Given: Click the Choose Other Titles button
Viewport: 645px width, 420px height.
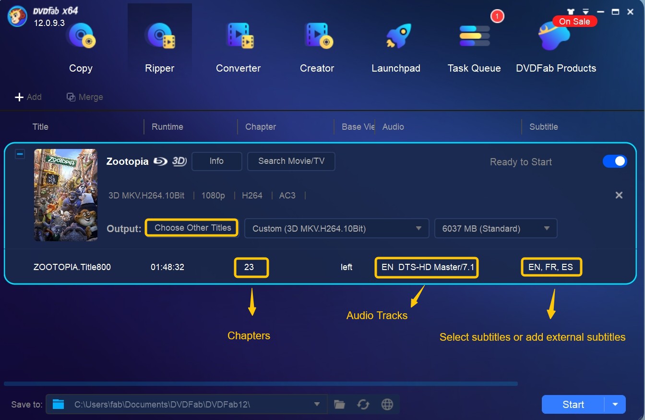Looking at the screenshot, I should pyautogui.click(x=192, y=228).
